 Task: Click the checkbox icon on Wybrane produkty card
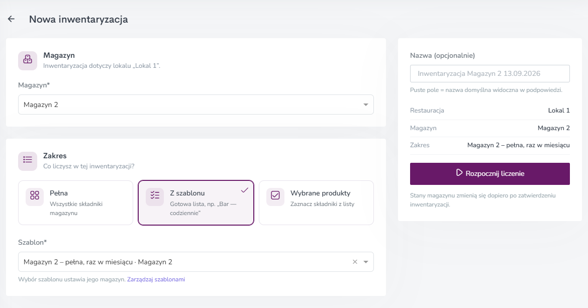[275, 196]
